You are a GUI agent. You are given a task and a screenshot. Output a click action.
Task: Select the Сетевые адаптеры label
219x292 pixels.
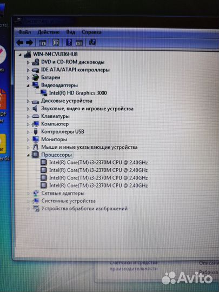pos(63,193)
